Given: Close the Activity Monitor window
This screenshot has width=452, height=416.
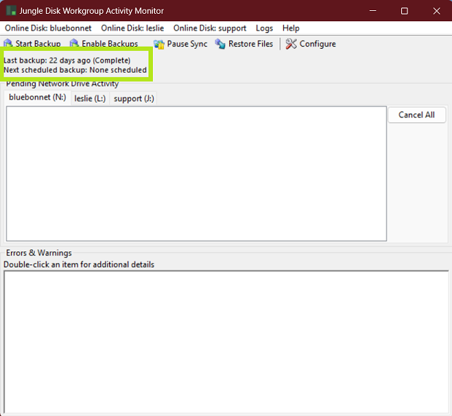Looking at the screenshot, I should (437, 11).
